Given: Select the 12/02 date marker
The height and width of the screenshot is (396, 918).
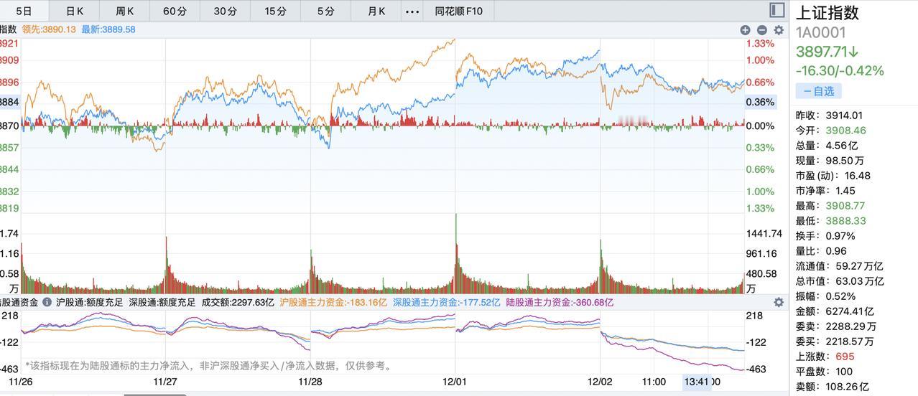Looking at the screenshot, I should tap(600, 382).
